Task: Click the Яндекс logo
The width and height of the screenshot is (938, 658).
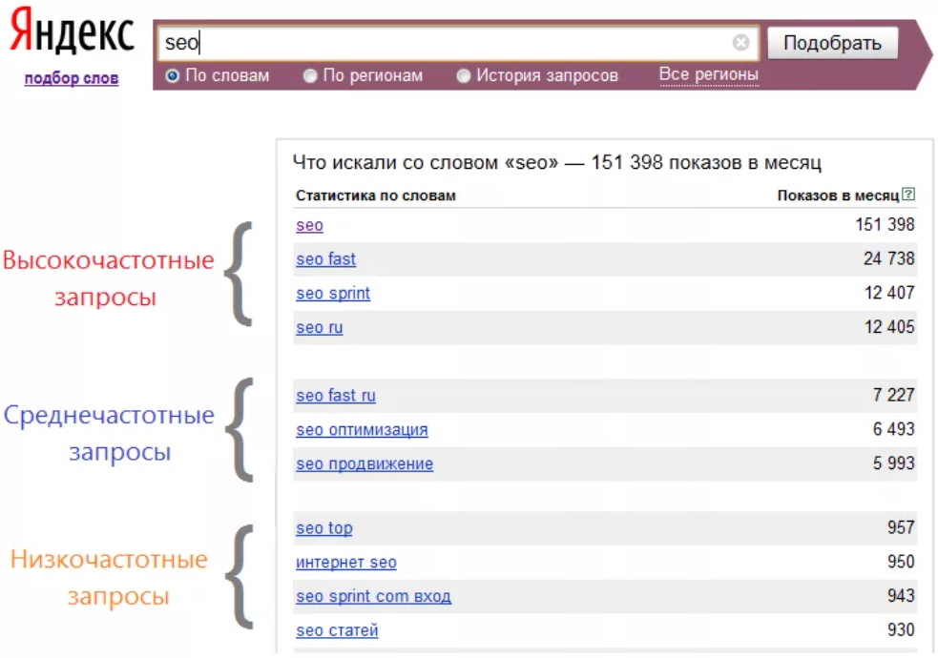Action: [73, 31]
